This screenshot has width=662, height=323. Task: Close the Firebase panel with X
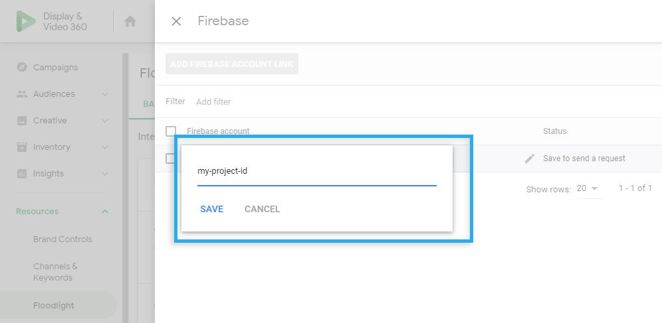coord(176,21)
